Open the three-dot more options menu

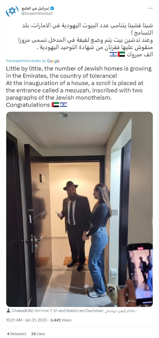(x=150, y=8)
